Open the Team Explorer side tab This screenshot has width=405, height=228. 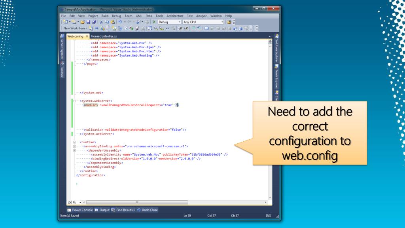point(276,77)
